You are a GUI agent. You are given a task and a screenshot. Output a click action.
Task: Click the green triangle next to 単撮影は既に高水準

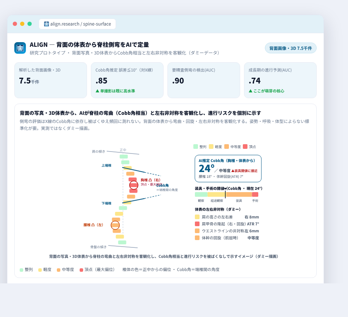coord(97,91)
